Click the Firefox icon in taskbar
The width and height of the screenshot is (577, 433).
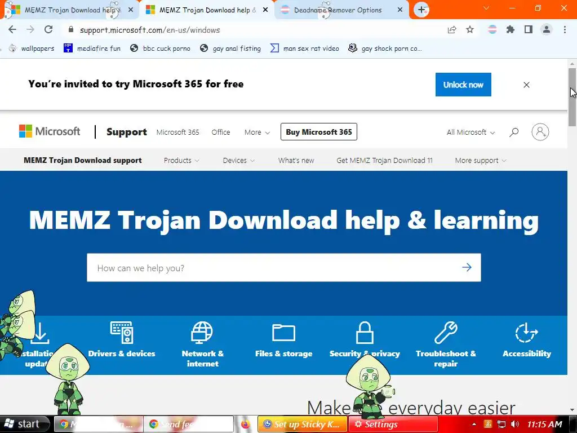(x=246, y=424)
